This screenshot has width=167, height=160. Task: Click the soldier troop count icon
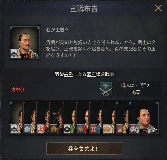[123, 86]
